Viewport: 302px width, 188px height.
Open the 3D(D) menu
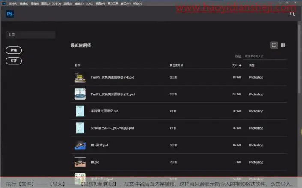90,3
